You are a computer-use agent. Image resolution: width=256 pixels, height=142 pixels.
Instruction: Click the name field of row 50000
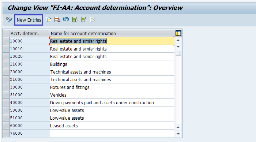(x=112, y=110)
